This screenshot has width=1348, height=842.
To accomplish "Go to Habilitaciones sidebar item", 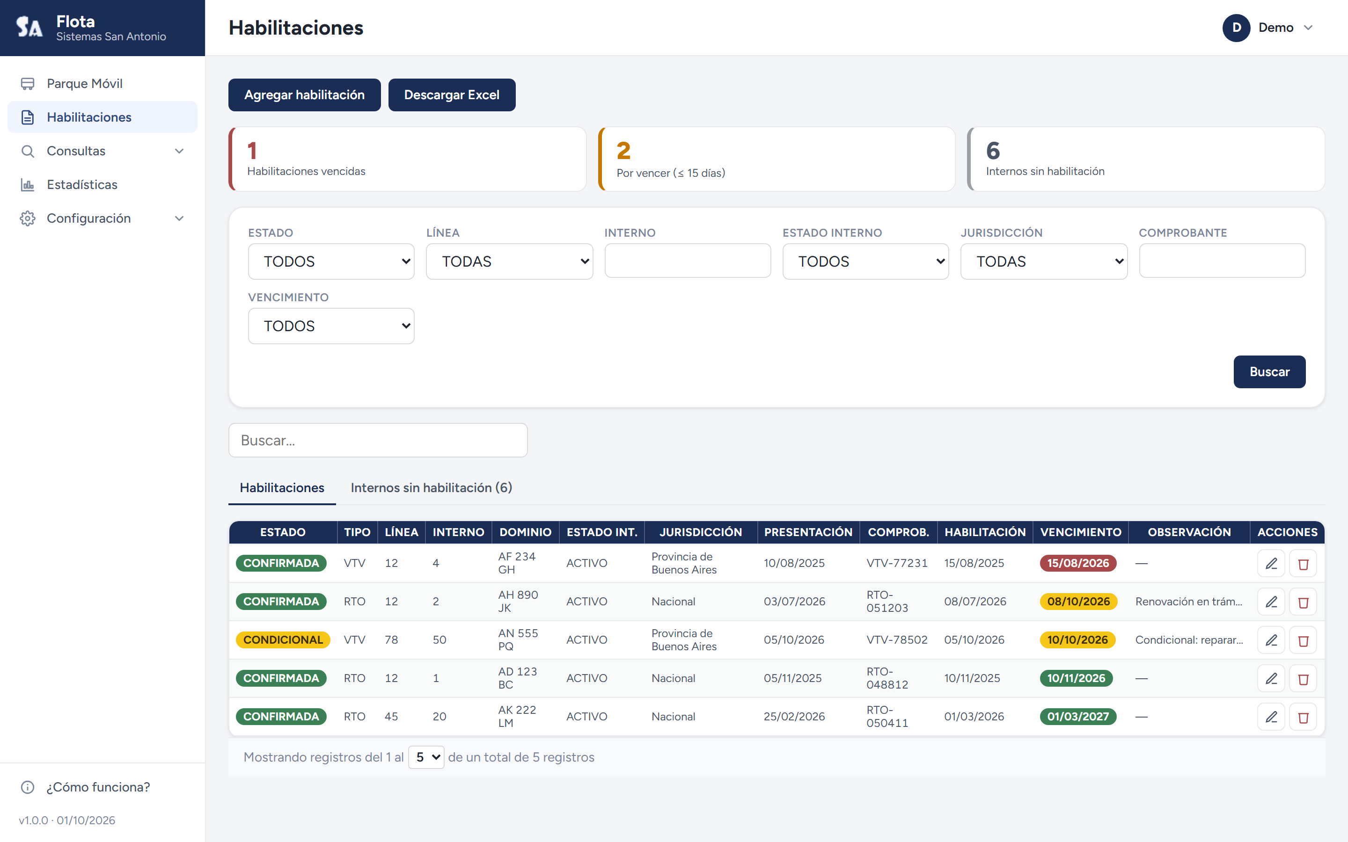I will point(103,117).
